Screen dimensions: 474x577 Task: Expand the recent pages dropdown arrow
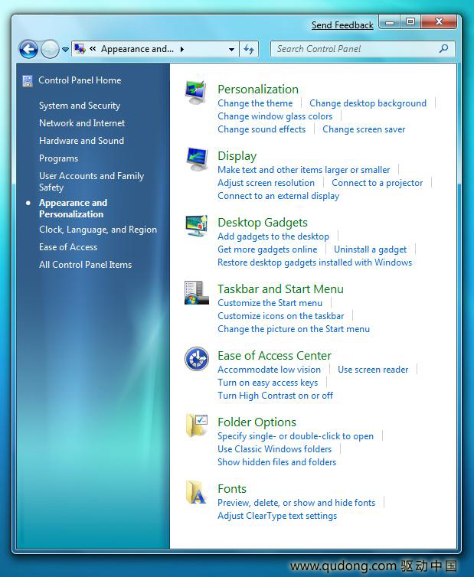click(65, 49)
